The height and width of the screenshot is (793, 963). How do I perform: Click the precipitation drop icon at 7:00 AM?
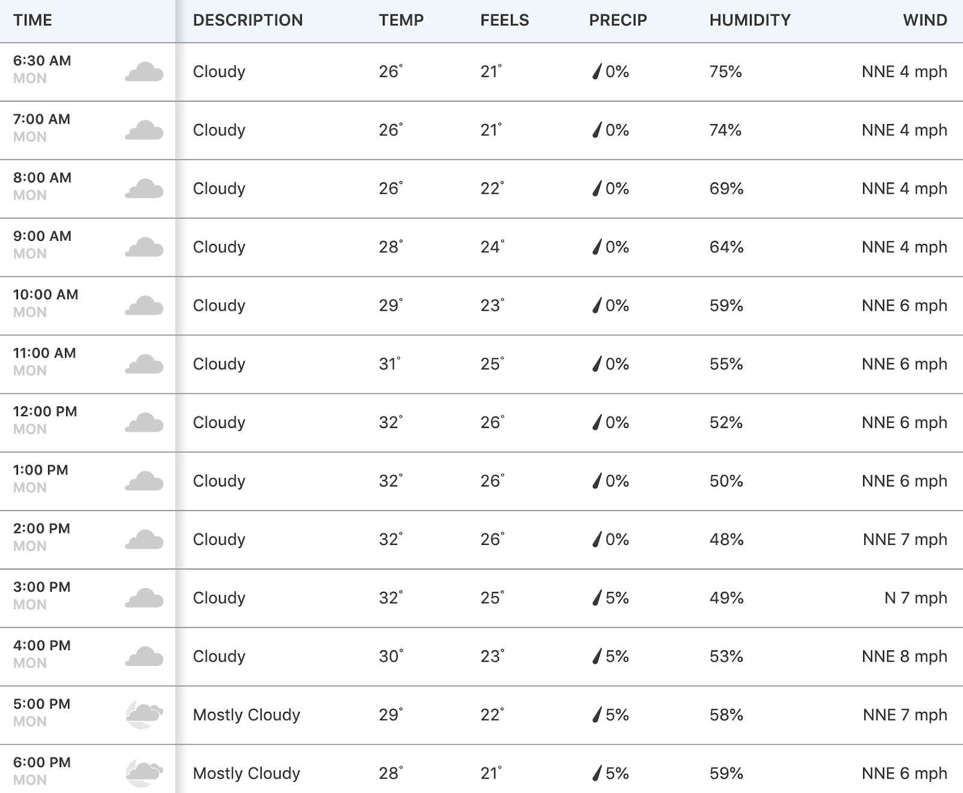point(597,130)
